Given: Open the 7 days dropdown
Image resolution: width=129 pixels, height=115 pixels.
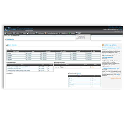Looking at the screenshot, I should point(63,67).
